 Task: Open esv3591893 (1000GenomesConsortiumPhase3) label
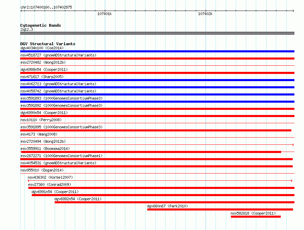(x=61, y=98)
